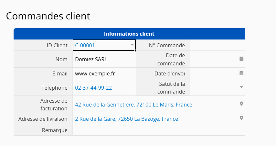Click the Informations client header bar
The width and height of the screenshot is (276, 146).
129,34
